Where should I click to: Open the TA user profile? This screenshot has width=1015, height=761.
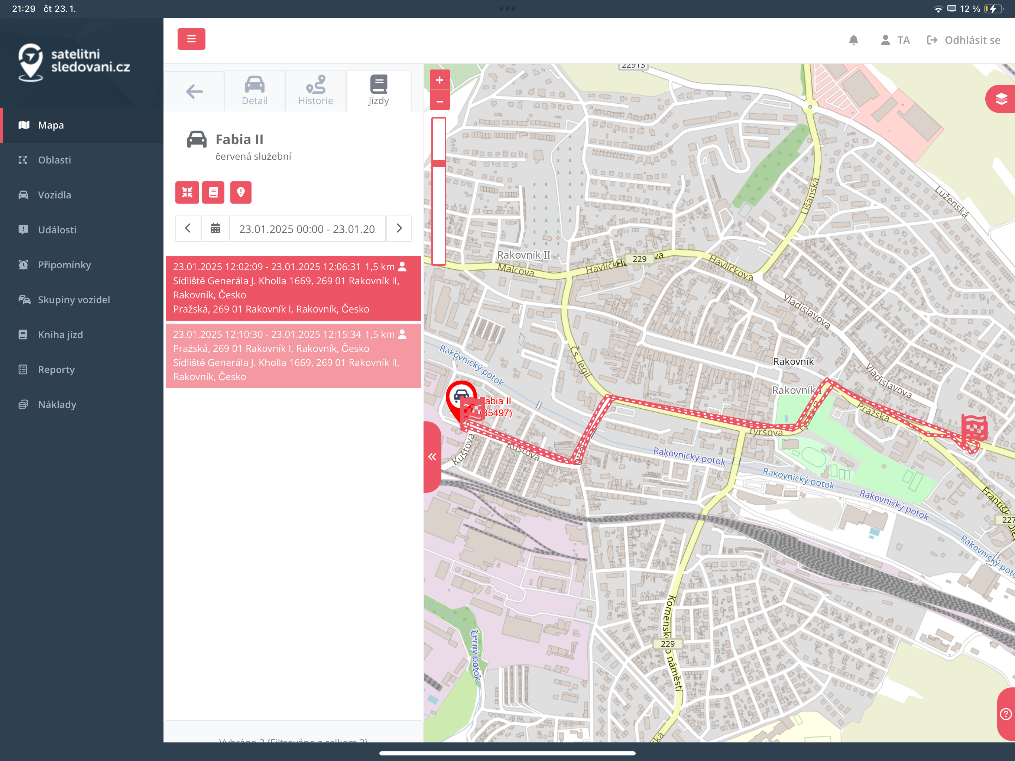(x=895, y=40)
